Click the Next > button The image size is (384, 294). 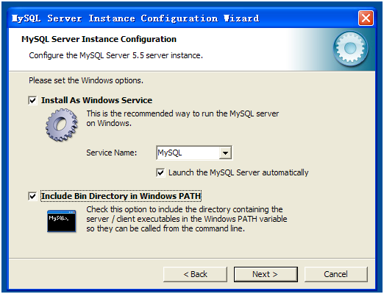(x=266, y=274)
